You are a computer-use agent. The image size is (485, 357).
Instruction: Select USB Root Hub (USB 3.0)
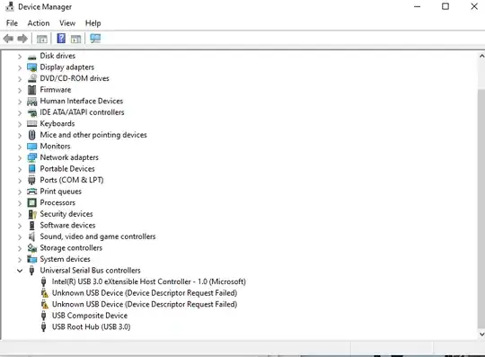[x=92, y=327]
